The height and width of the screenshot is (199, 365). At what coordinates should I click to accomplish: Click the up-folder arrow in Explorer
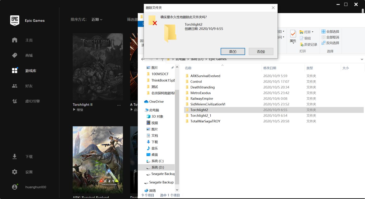[162, 59]
